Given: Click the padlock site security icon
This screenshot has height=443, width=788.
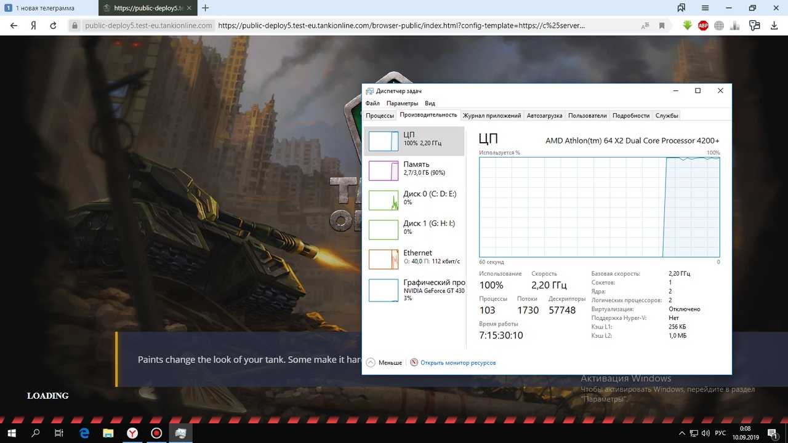Looking at the screenshot, I should click(x=75, y=26).
